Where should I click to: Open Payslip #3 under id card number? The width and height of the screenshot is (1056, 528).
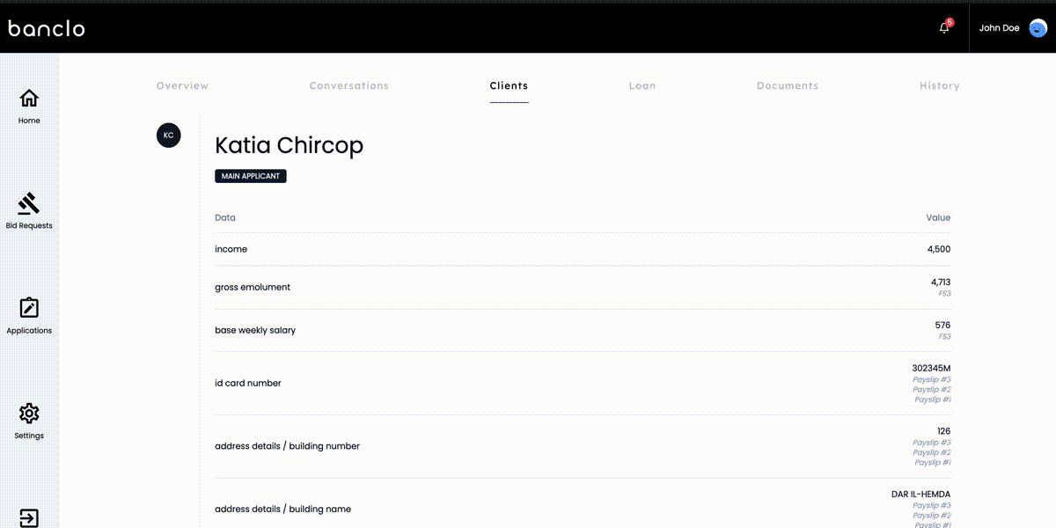coord(932,378)
